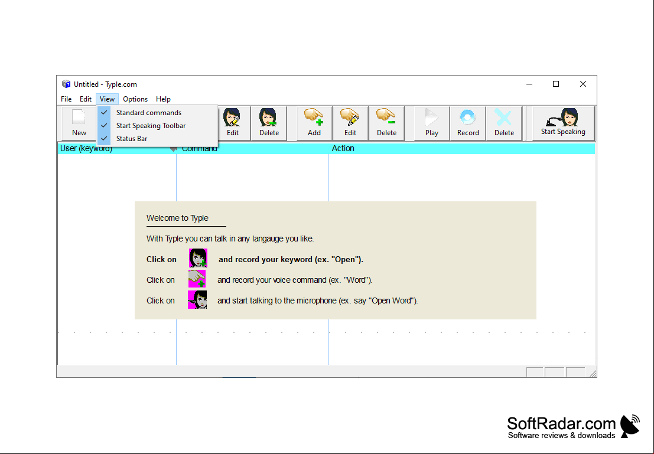Toggle the Start Speaking Toolbar option
The width and height of the screenshot is (654, 454).
click(x=157, y=126)
